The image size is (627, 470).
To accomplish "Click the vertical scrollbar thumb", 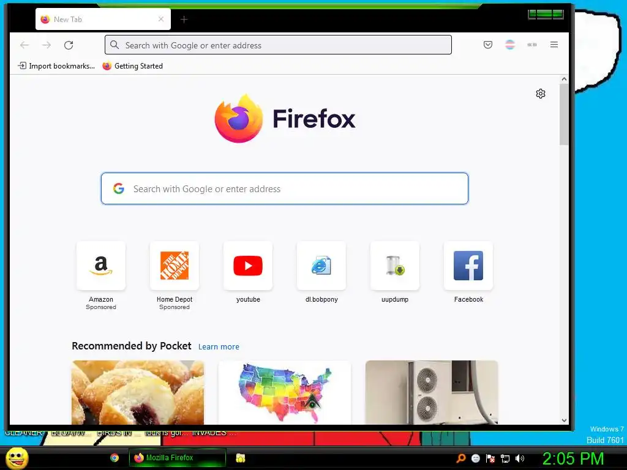I will click(x=564, y=114).
